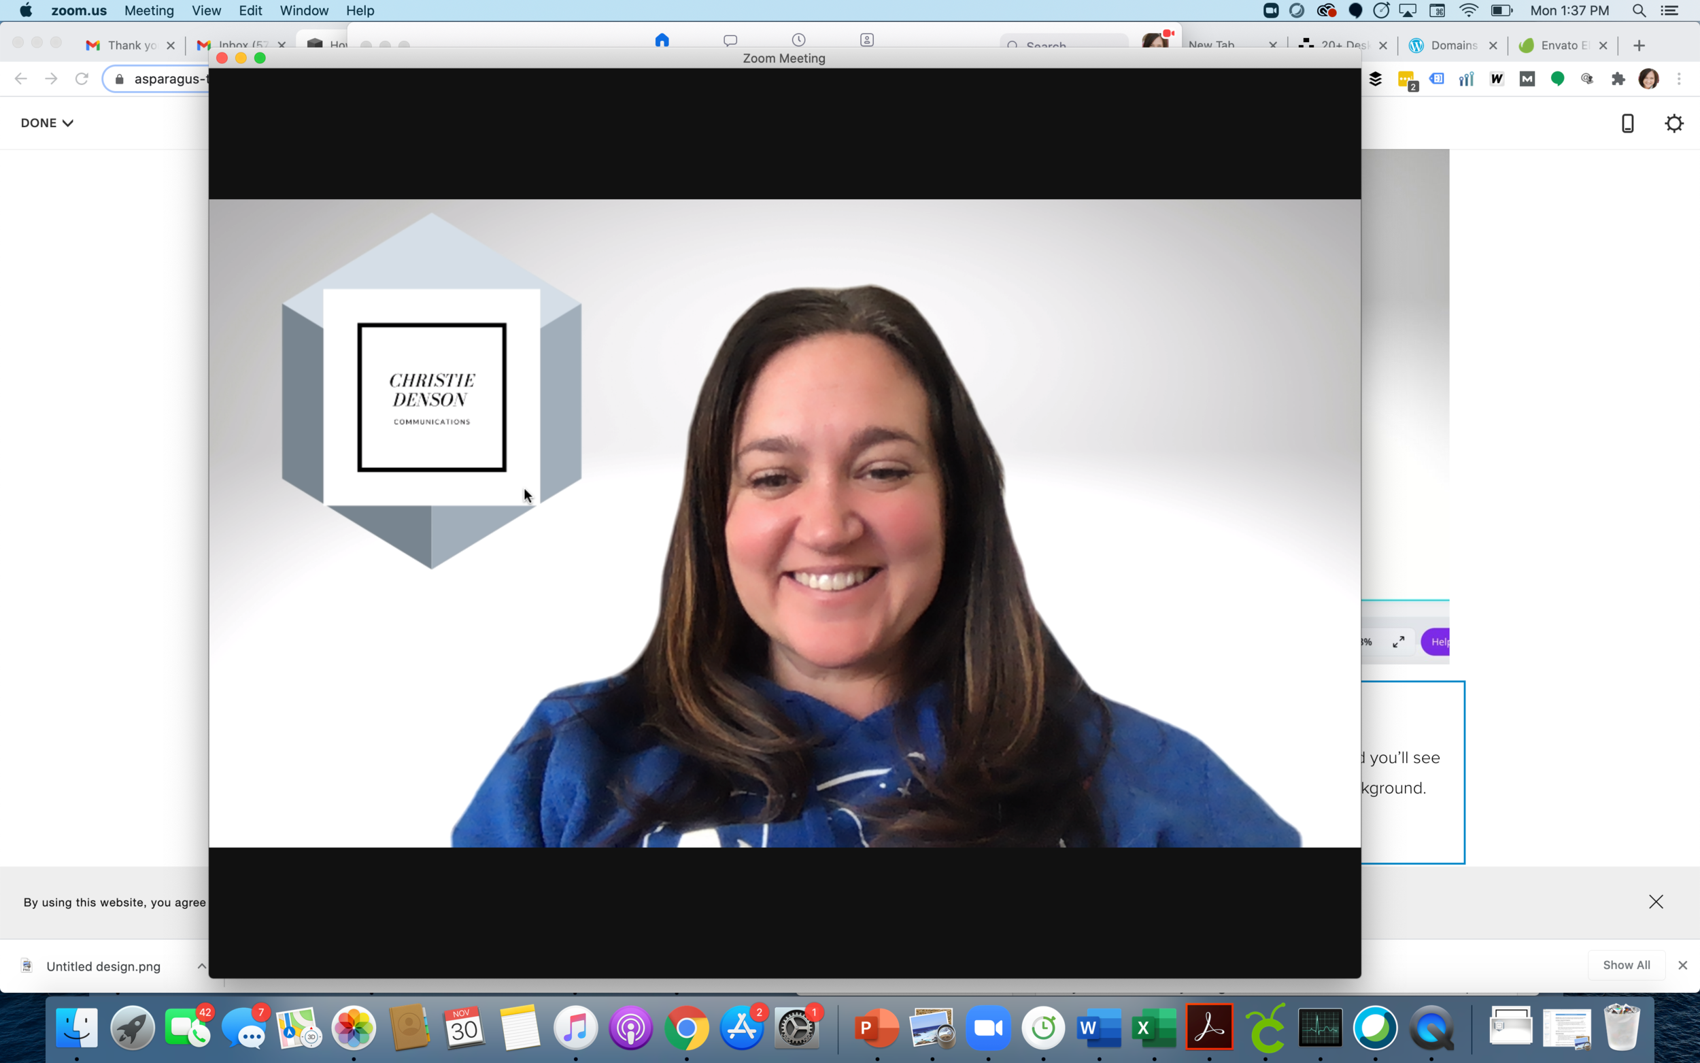The image size is (1700, 1063).
Task: Open the Zoom Meetings clock icon
Action: tap(798, 40)
